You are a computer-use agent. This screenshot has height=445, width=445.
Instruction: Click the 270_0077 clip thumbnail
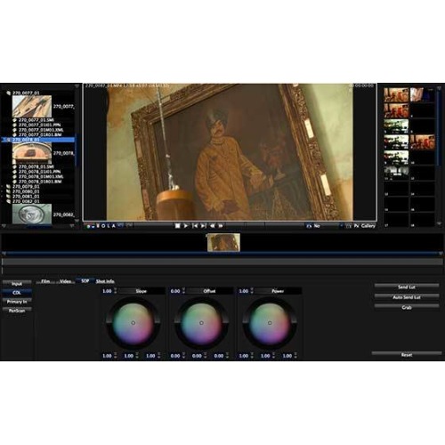(32, 107)
